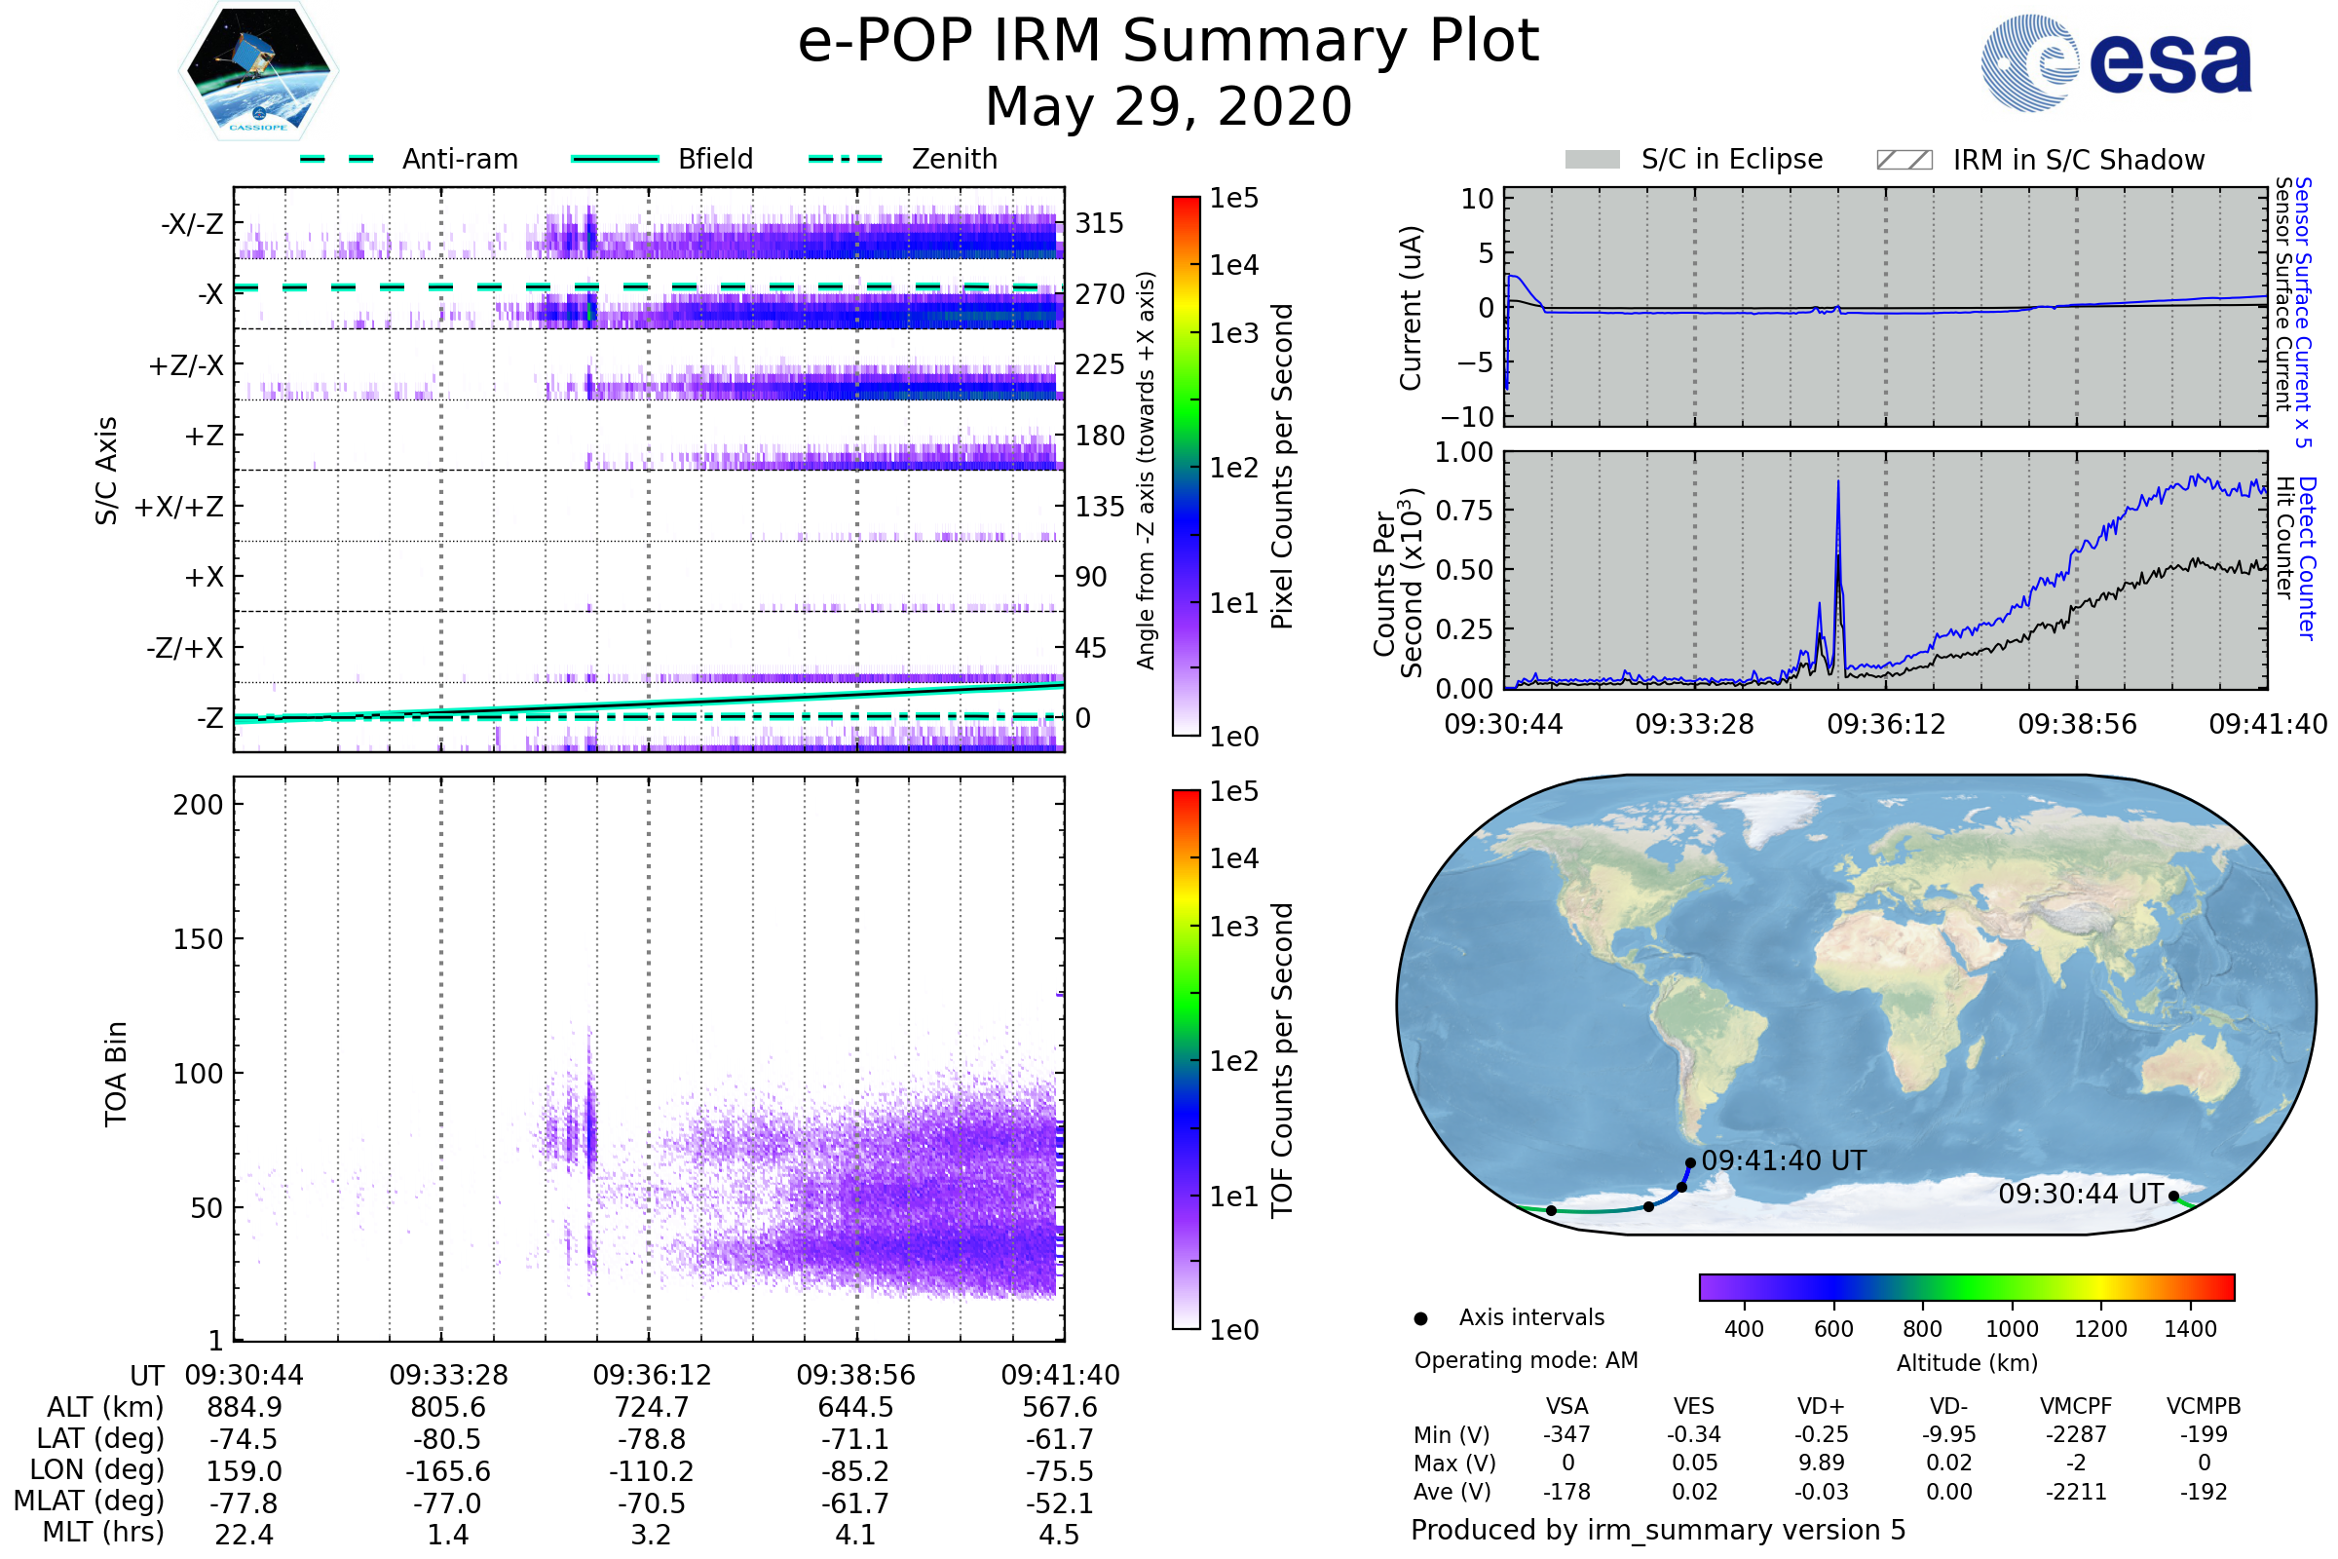Viewport: 2338px width, 1559px height.
Task: Click the Sensor Surface Current x 5 label
Action: click(x=2302, y=310)
